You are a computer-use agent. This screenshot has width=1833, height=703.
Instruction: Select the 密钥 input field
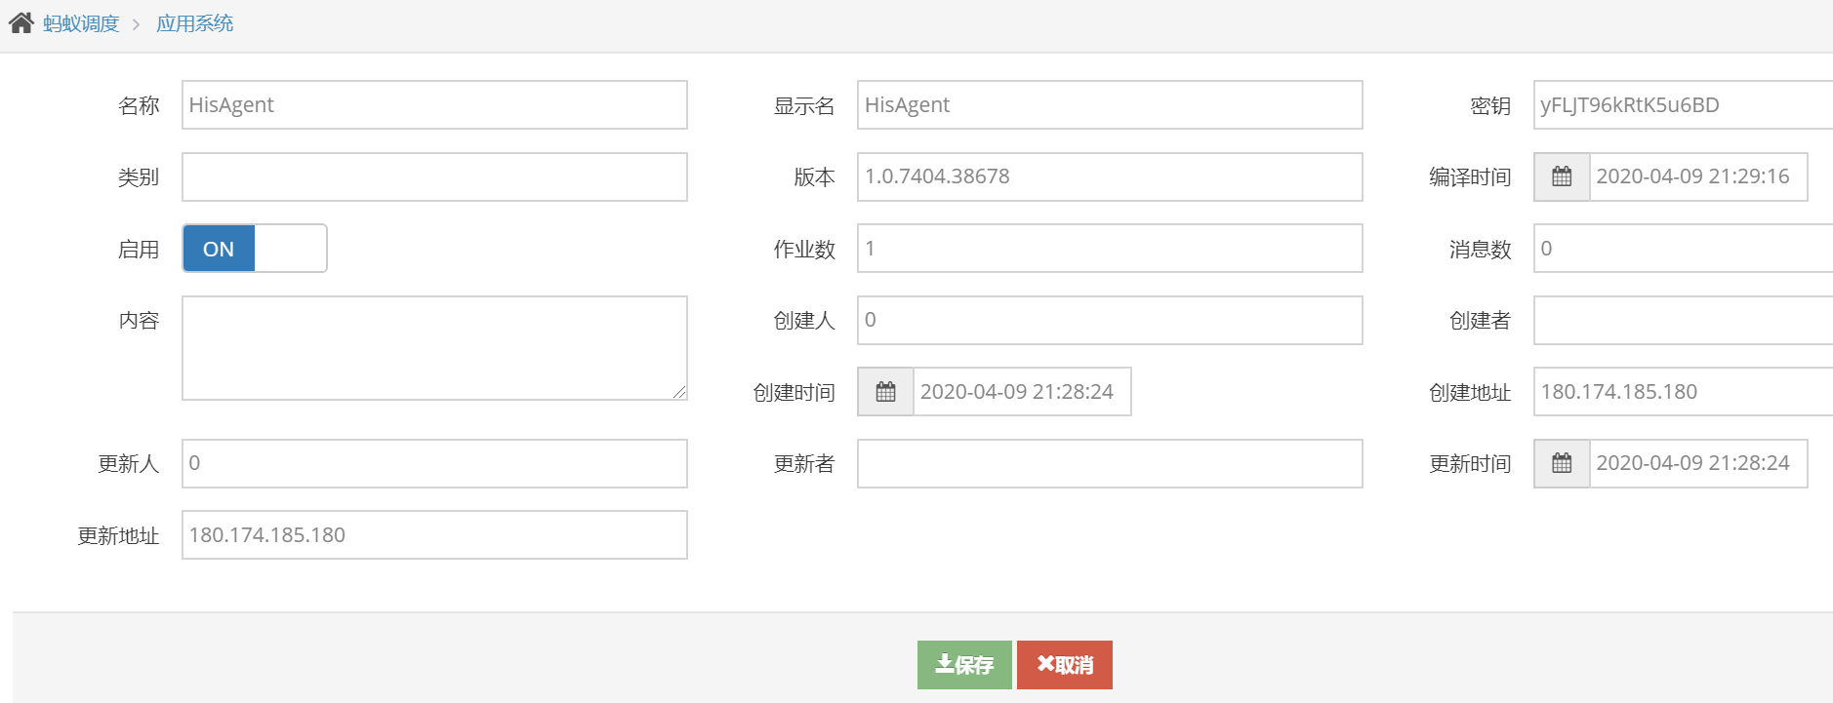pyautogui.click(x=1683, y=105)
